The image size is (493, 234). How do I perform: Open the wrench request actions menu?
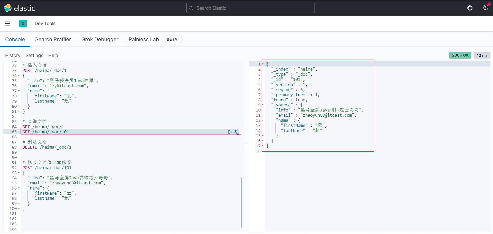coord(236,132)
